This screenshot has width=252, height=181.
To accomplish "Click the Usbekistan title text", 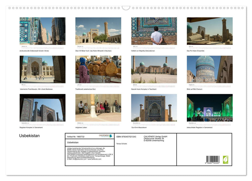I will coord(29,136).
